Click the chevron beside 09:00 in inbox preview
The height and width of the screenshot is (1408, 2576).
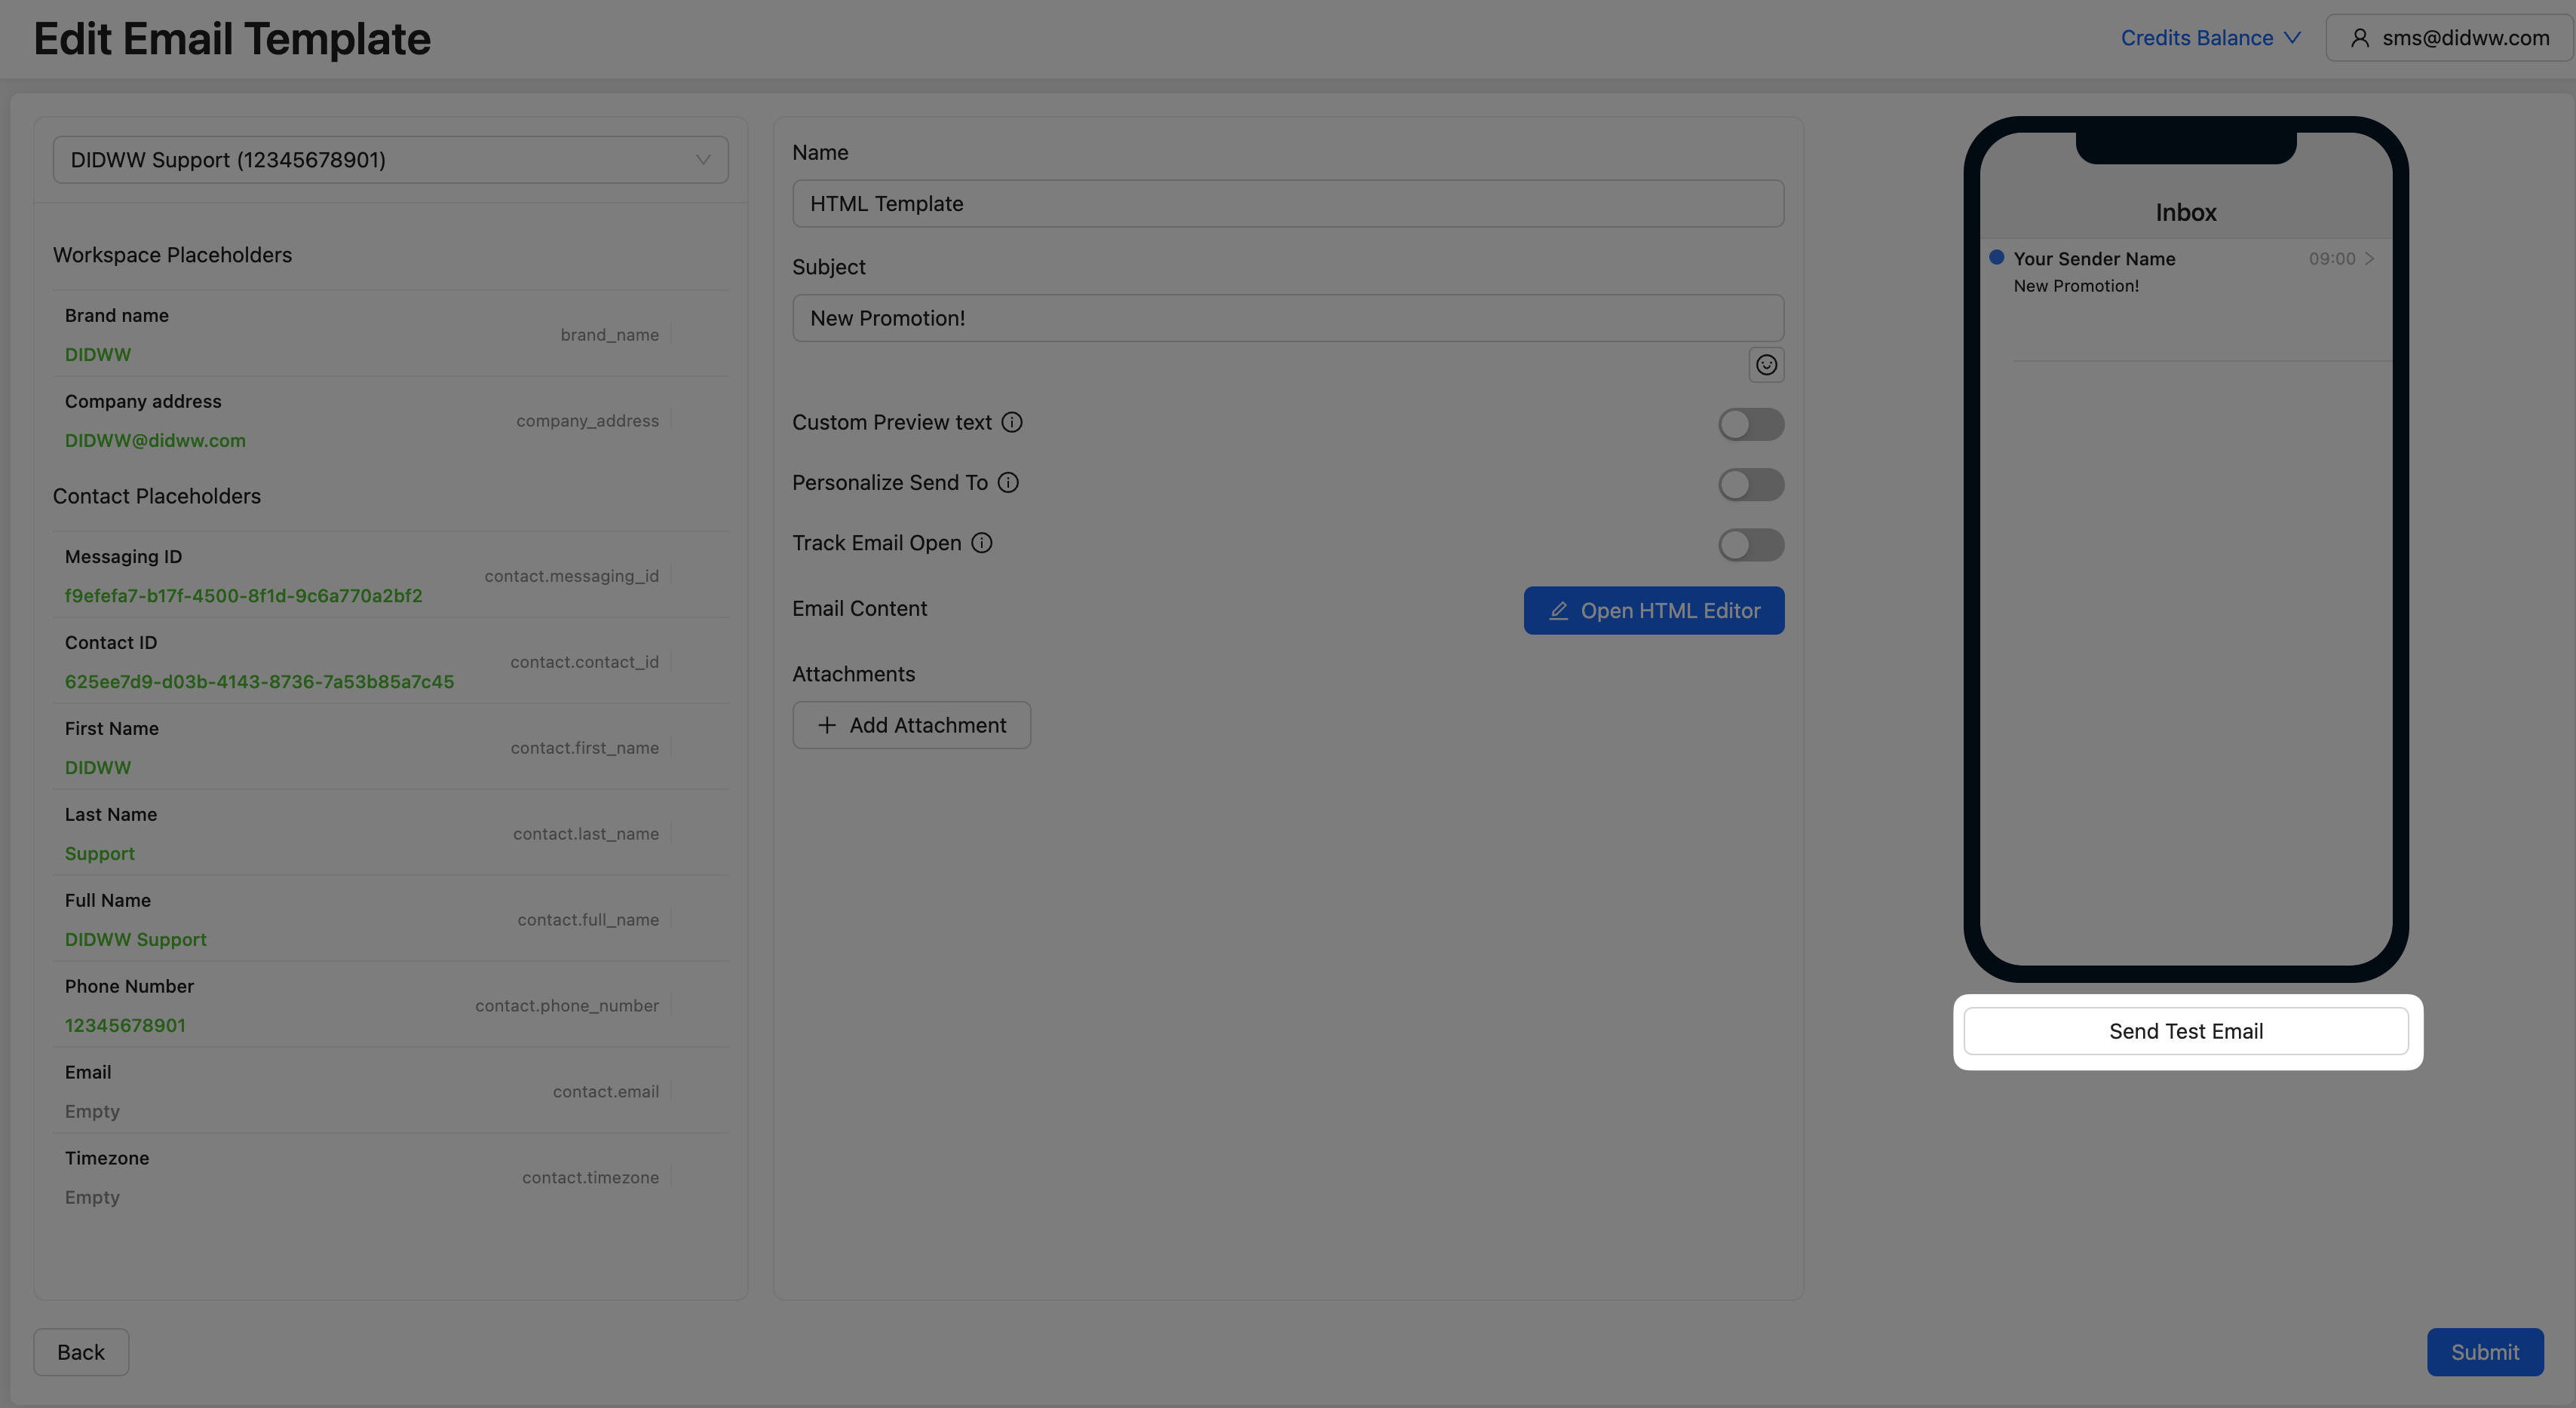click(2369, 259)
